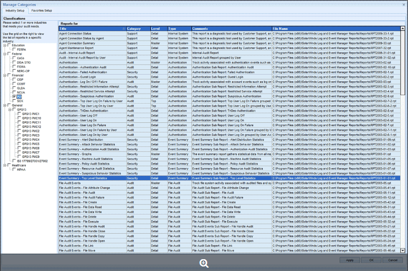Image resolution: width=408 pixels, height=271 pixels.
Task: Enable the FERPA checkbox
Action: point(14,49)
